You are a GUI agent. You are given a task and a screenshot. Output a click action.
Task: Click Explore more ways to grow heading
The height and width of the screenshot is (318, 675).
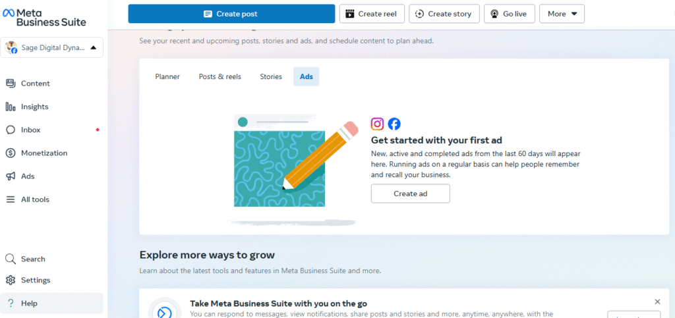coord(207,255)
